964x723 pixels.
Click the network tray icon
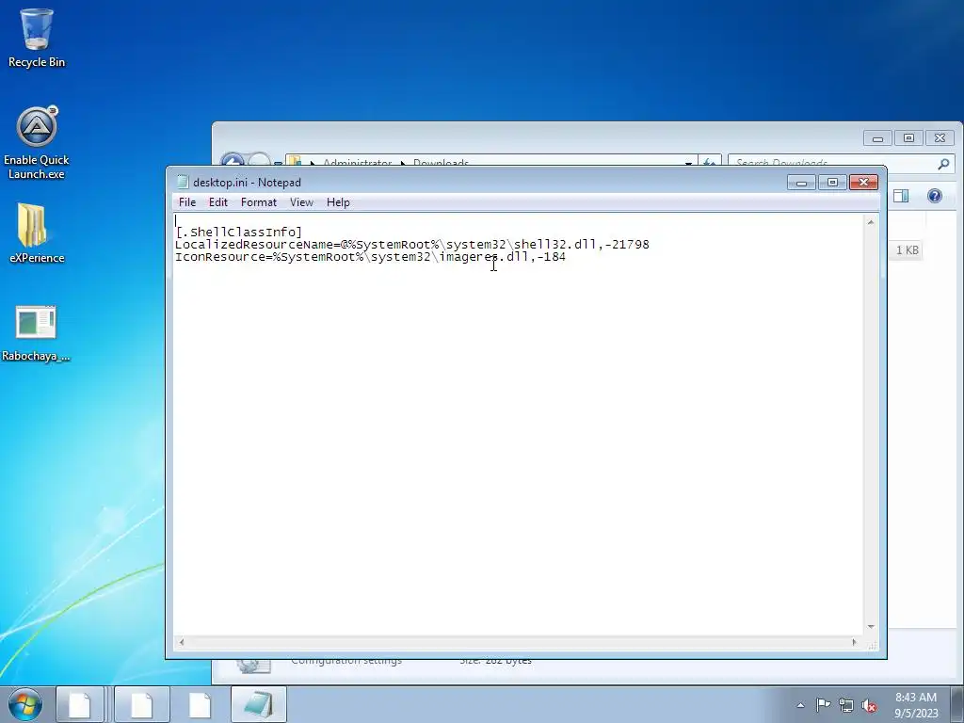point(846,705)
